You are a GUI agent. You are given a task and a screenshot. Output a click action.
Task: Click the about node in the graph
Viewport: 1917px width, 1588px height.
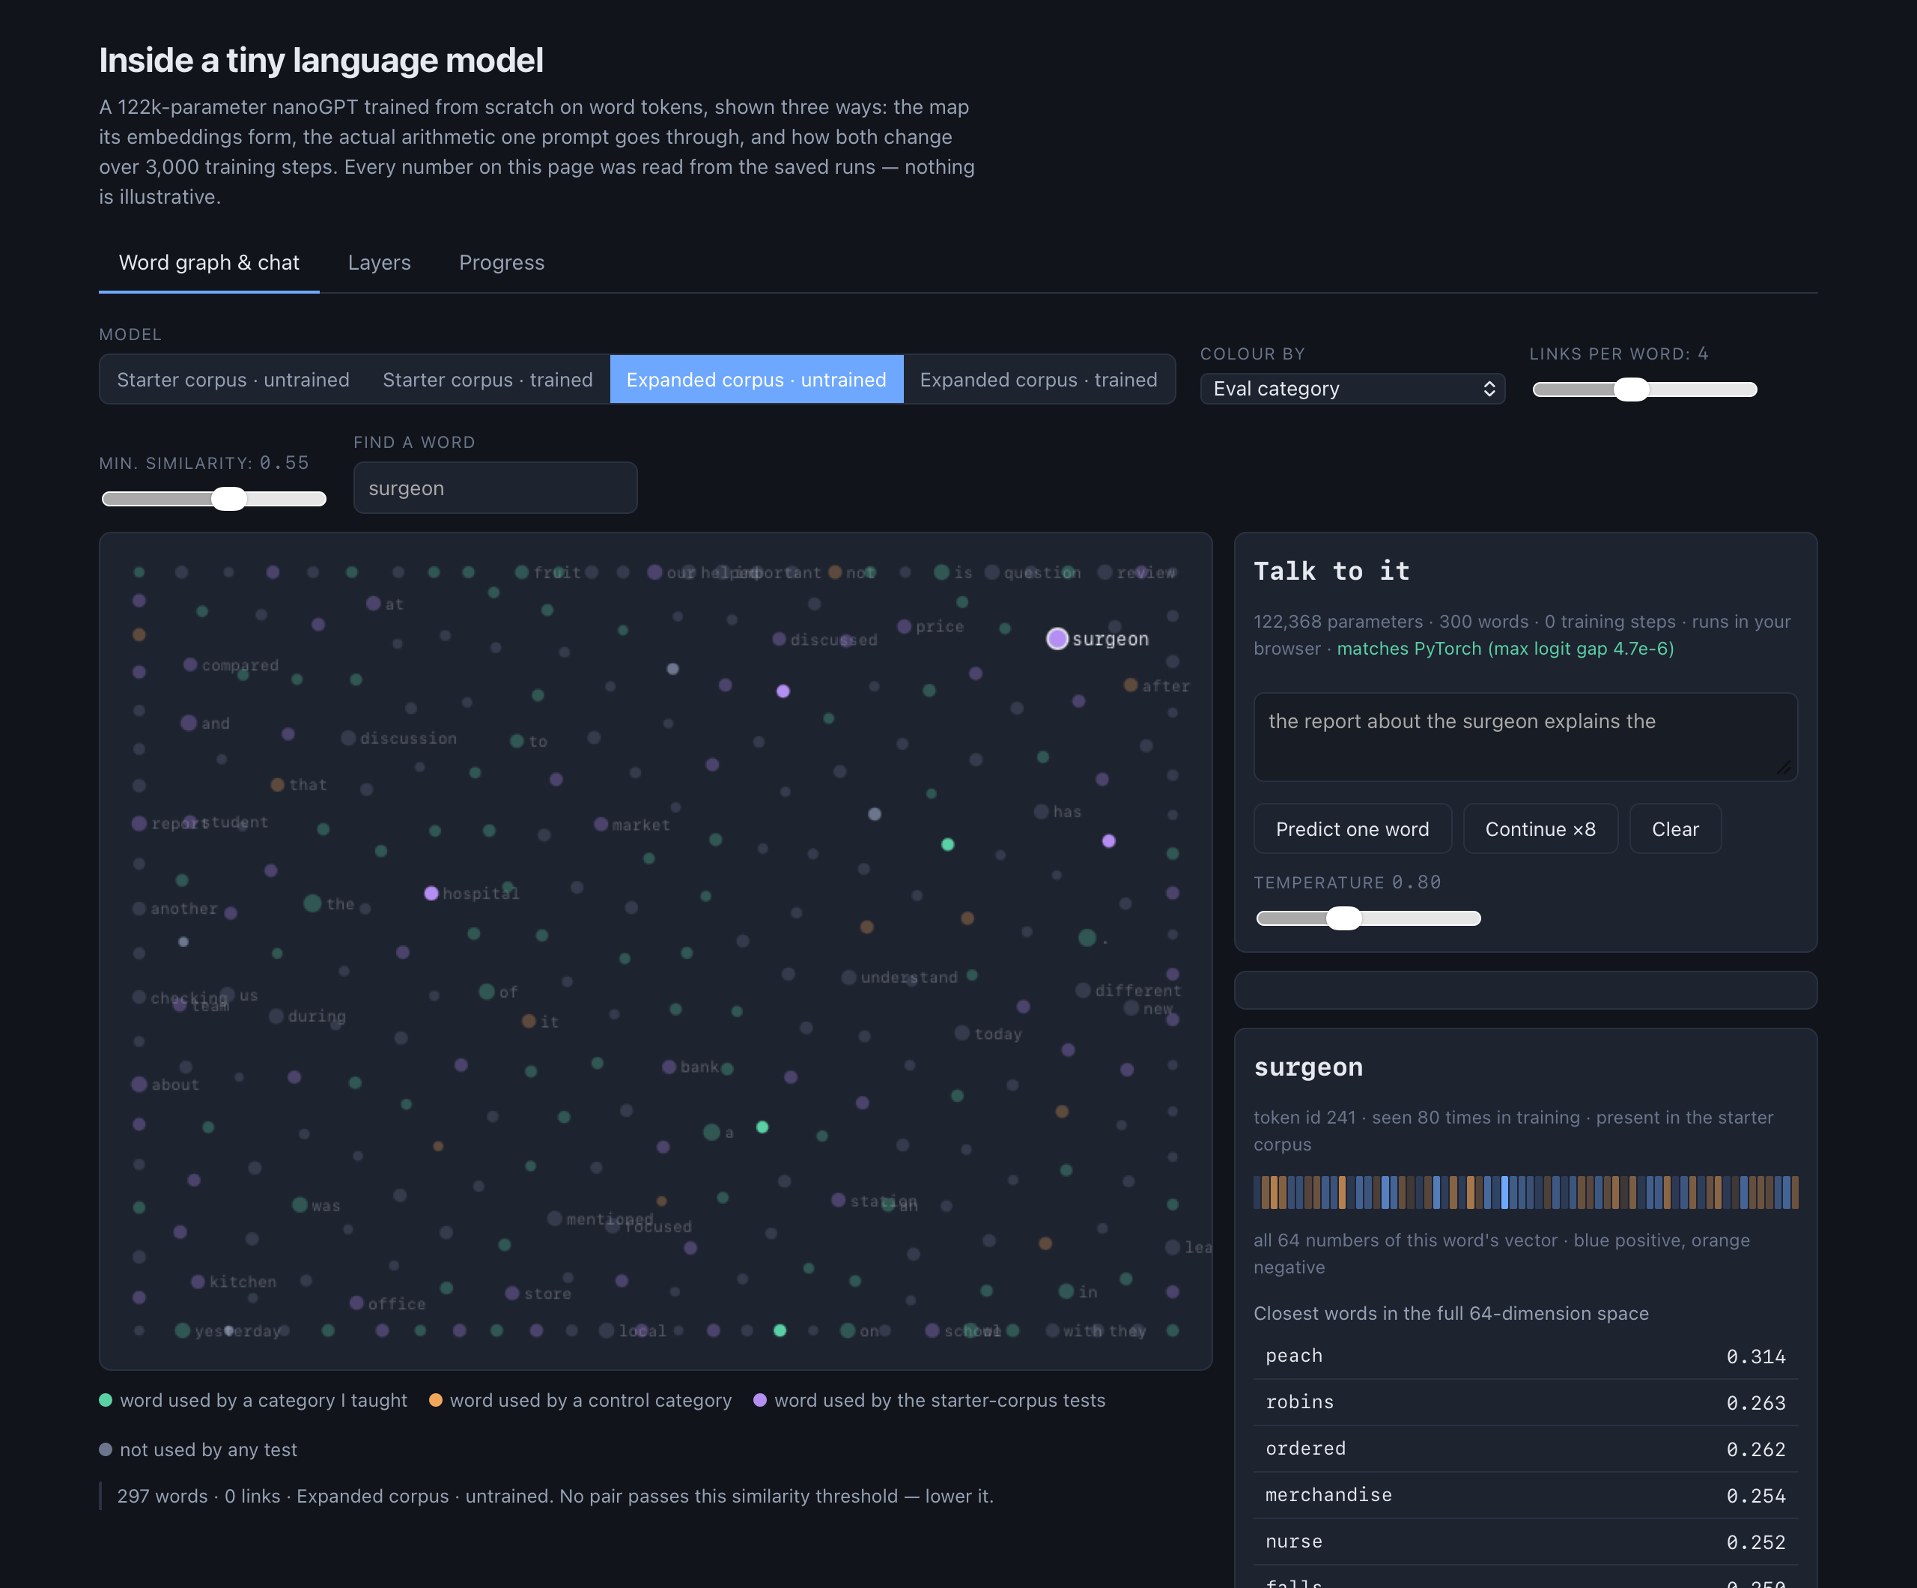coord(139,1084)
